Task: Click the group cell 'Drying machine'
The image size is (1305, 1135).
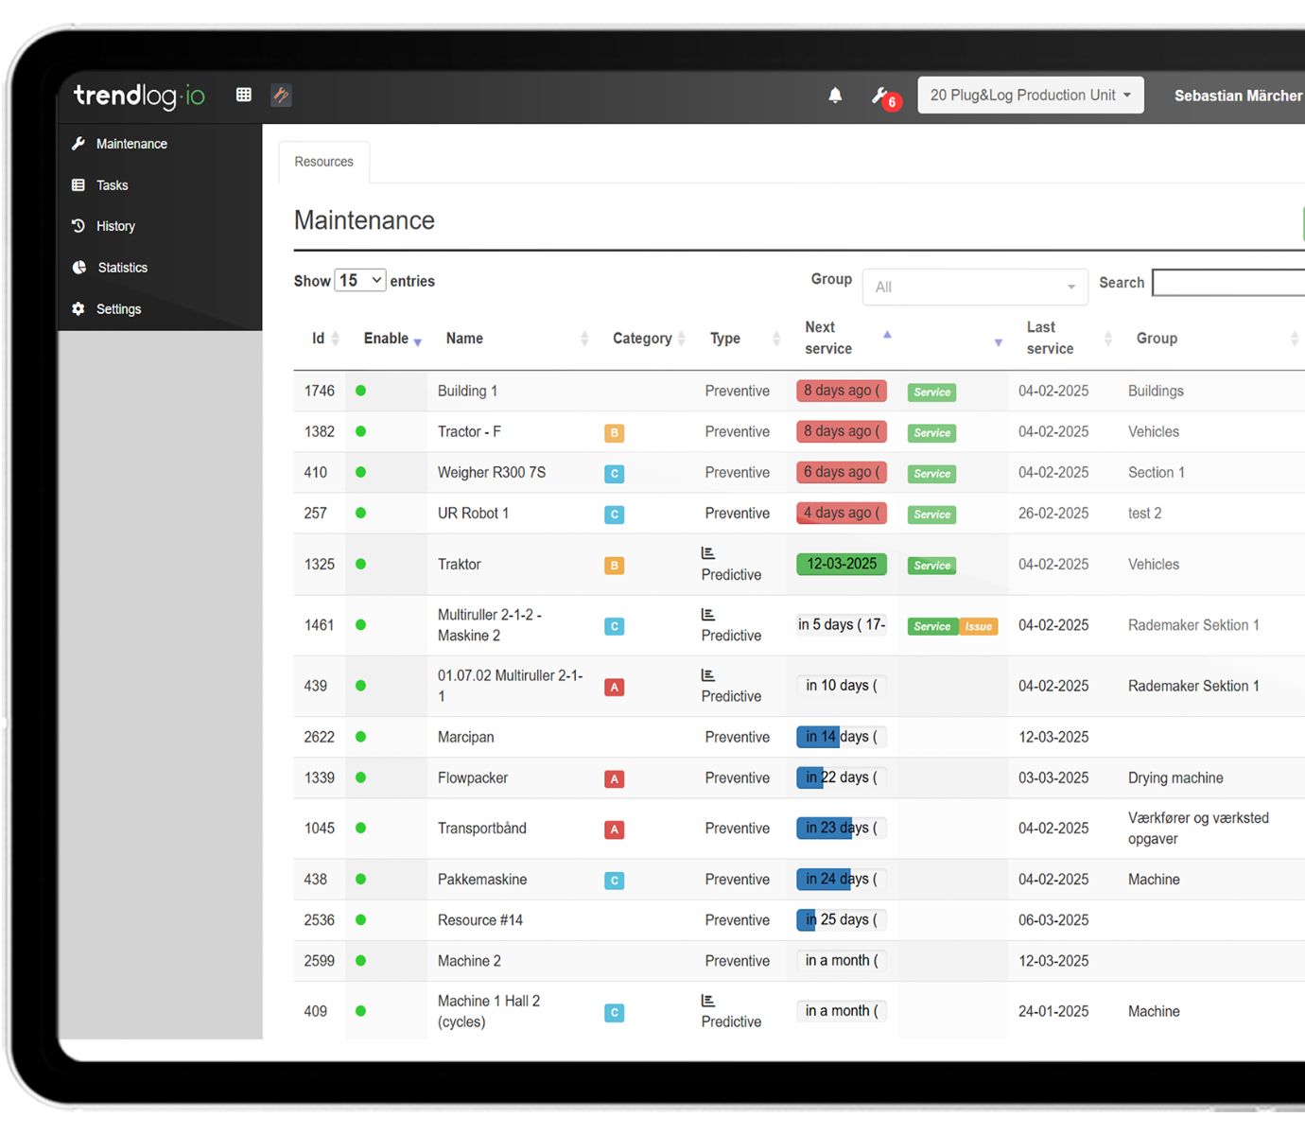Action: click(x=1175, y=777)
